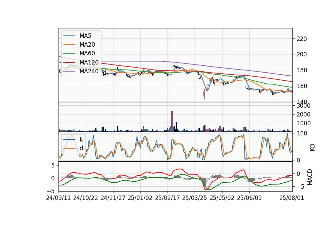Click the MA60 legend label
The height and width of the screenshot is (233, 325).
(87, 53)
